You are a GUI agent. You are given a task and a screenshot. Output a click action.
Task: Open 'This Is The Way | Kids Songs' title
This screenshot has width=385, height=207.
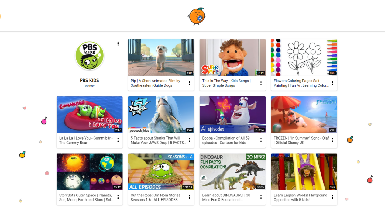(226, 83)
